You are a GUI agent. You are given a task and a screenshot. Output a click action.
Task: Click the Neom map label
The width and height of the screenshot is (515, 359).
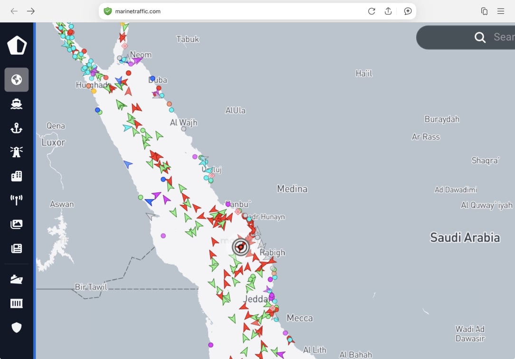(x=141, y=55)
